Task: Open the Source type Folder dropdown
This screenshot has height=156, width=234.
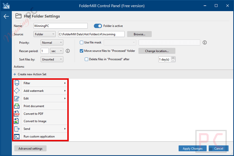Action: click(44, 34)
